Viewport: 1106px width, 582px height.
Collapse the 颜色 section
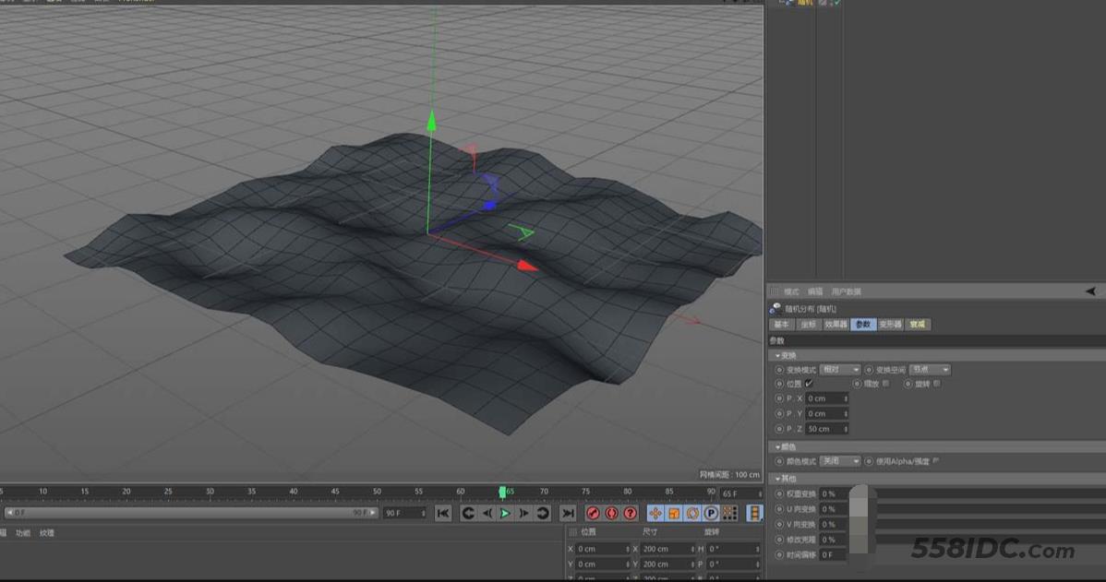(777, 447)
